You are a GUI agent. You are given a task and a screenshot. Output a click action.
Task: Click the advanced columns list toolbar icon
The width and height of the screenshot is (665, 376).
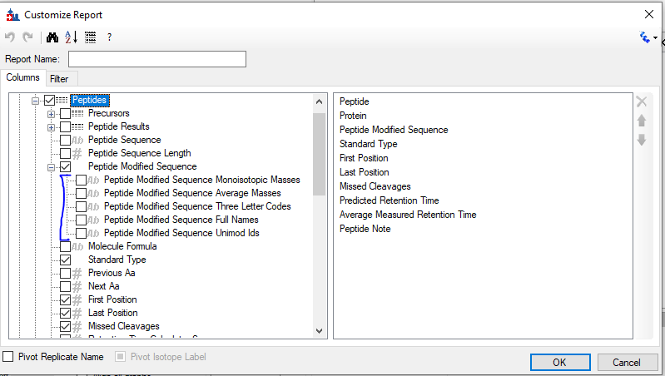point(90,37)
